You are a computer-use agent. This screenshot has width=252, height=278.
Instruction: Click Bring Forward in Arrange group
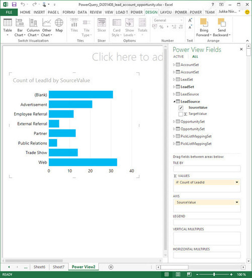point(204,28)
